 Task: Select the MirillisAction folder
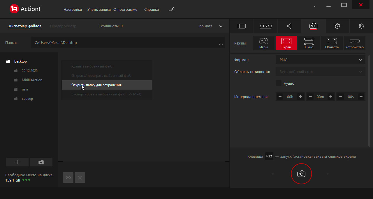[x=32, y=80]
